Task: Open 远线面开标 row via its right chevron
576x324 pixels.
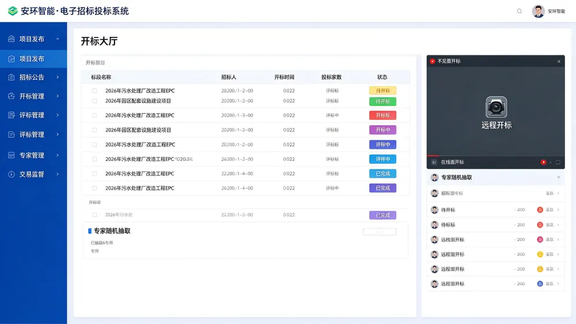Action: point(558,240)
